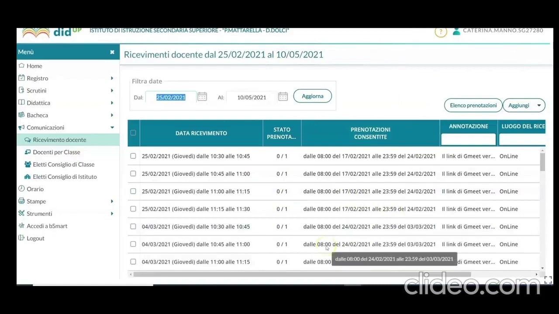This screenshot has width=559, height=314.
Task: Expand the Didattica submenu arrow
Action: [x=112, y=103]
